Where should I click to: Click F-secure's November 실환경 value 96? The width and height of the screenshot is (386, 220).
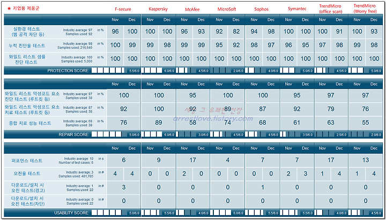(115, 32)
